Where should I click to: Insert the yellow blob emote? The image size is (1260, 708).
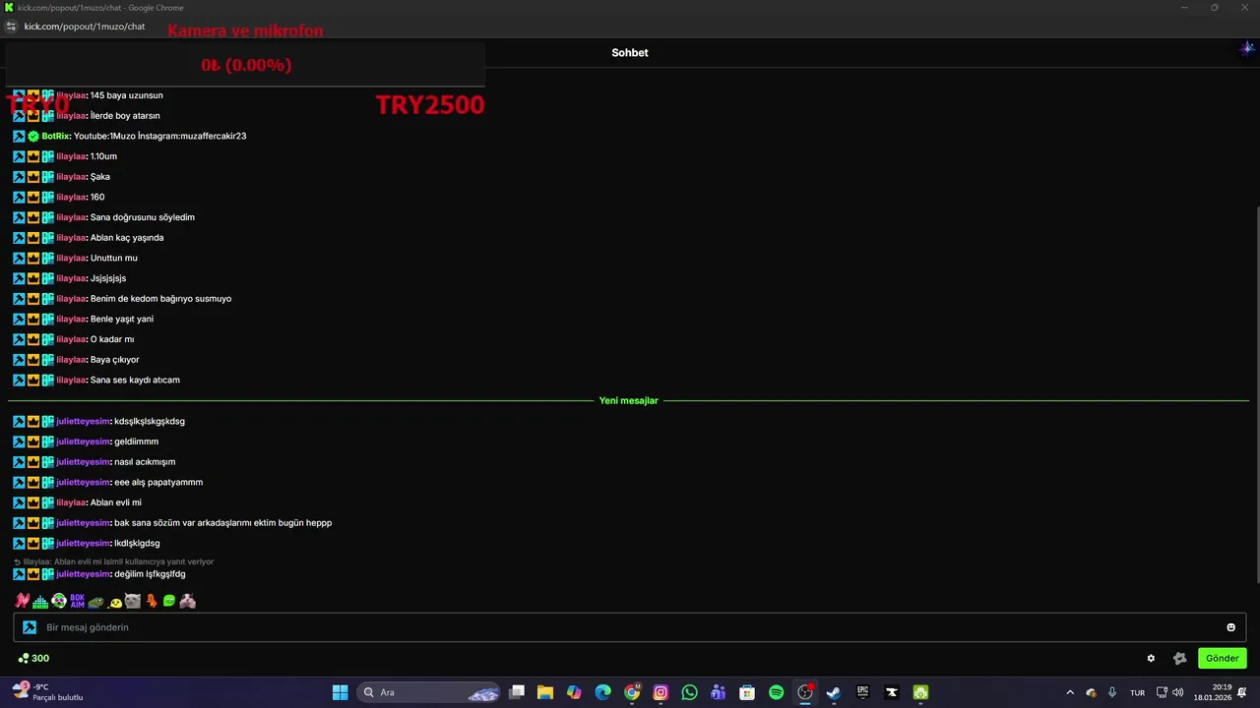(114, 601)
